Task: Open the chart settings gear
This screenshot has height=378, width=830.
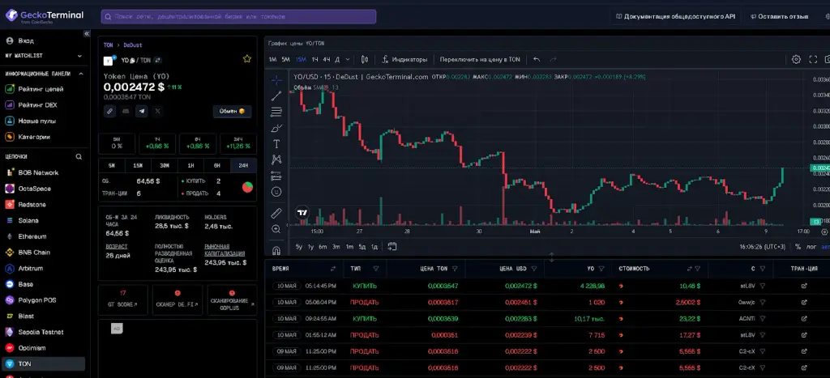Action: click(796, 59)
